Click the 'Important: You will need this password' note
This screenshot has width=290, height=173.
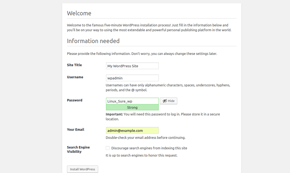click(163, 117)
